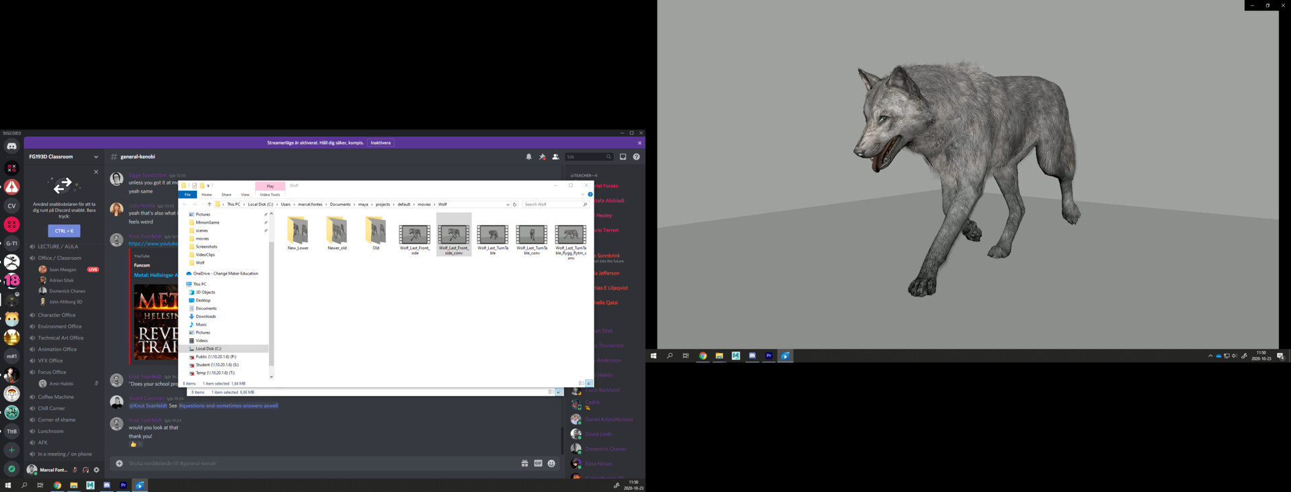This screenshot has height=492, width=1291.
Task: Open Discord help question-mark icon
Action: [636, 156]
